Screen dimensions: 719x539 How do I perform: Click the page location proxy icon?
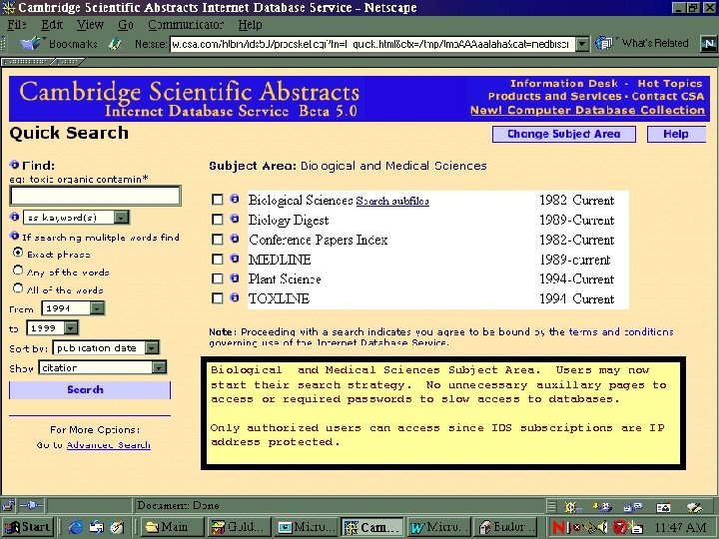pyautogui.click(x=115, y=44)
